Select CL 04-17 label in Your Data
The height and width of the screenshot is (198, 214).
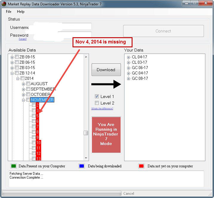(139, 57)
